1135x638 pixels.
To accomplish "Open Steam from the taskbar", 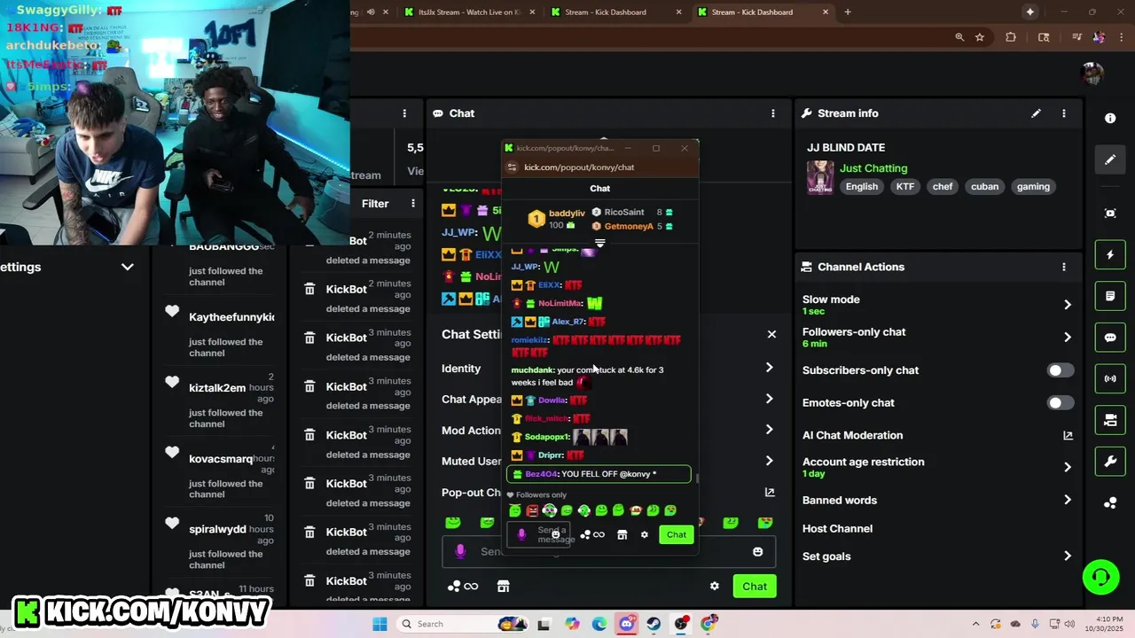I will tap(654, 624).
